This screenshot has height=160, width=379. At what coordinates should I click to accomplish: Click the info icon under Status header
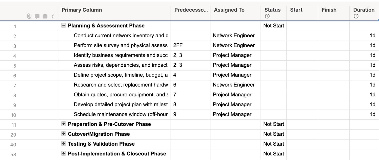267,16
